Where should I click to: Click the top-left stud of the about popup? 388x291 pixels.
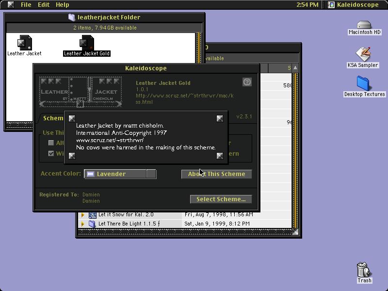click(x=72, y=118)
